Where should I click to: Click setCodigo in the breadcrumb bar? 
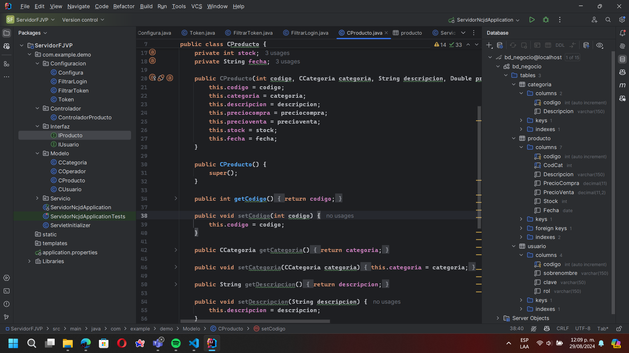[x=273, y=328]
